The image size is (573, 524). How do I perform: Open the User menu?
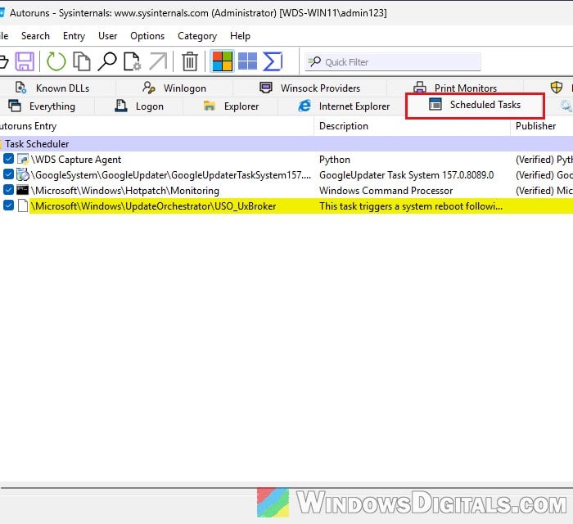(107, 36)
